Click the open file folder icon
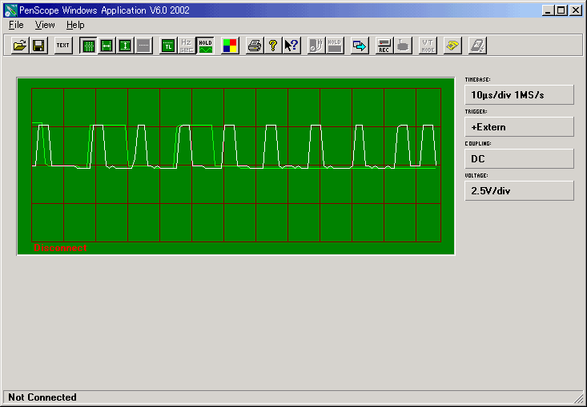This screenshot has width=587, height=407. coord(20,46)
